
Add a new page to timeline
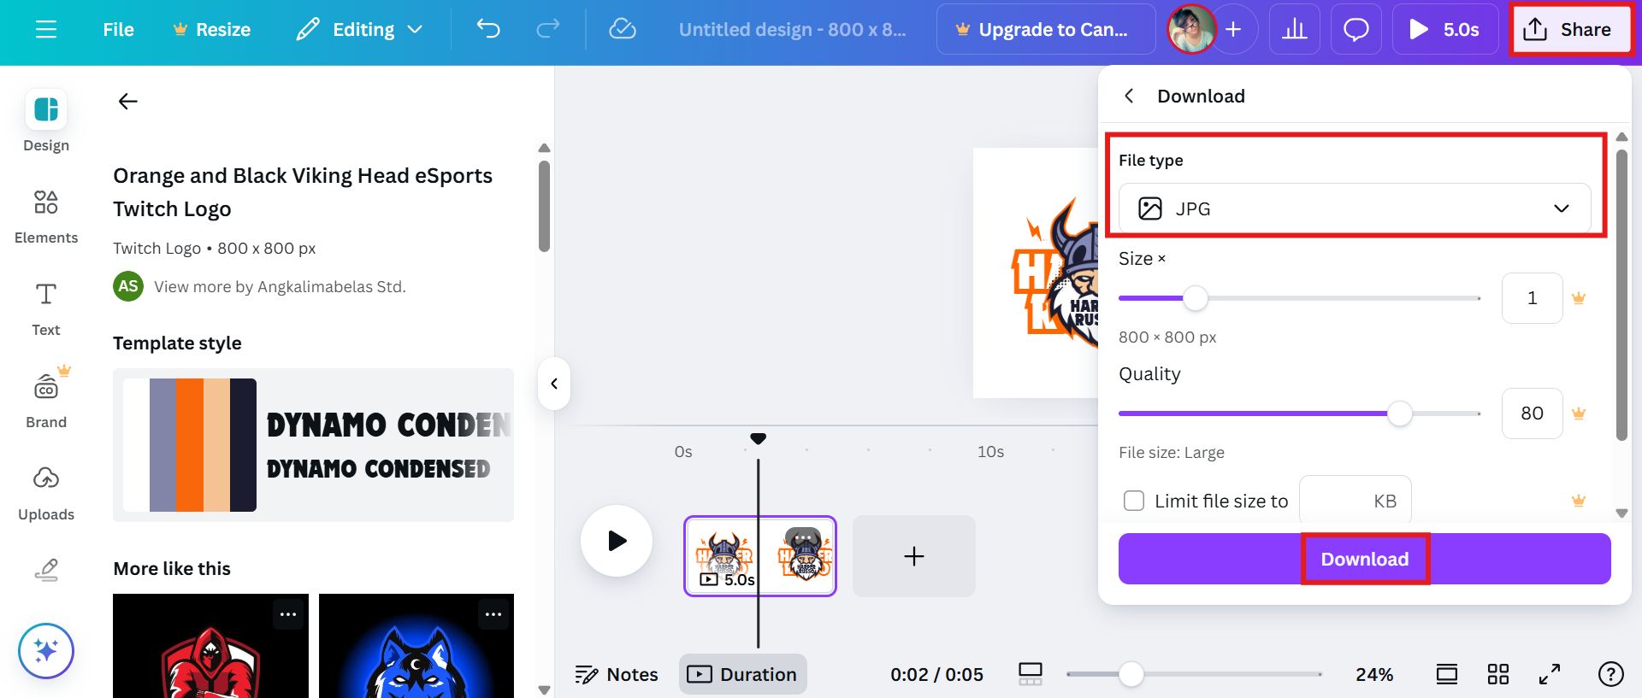point(913,556)
